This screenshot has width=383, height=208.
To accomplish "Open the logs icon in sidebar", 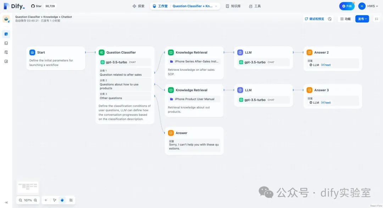I will 6,52.
